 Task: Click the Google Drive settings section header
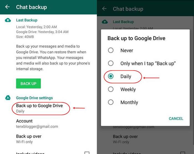tap(34, 98)
